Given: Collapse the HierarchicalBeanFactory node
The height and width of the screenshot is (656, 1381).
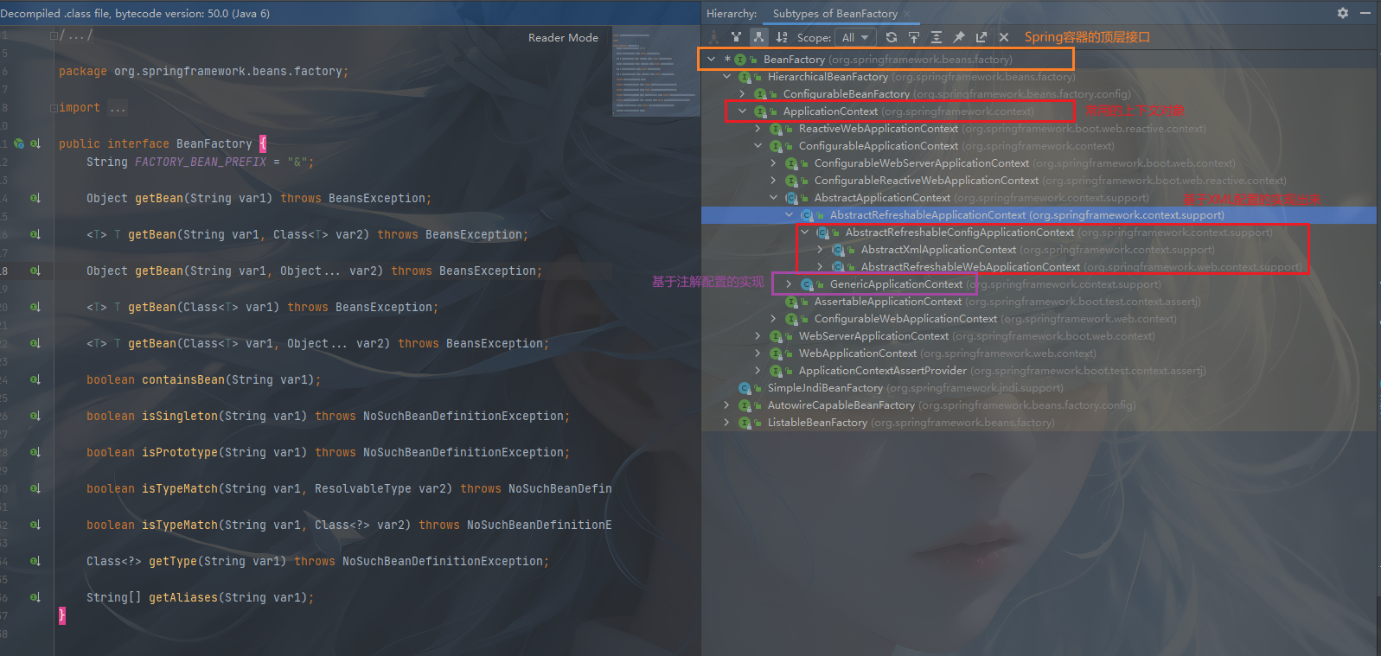Looking at the screenshot, I should 727,77.
